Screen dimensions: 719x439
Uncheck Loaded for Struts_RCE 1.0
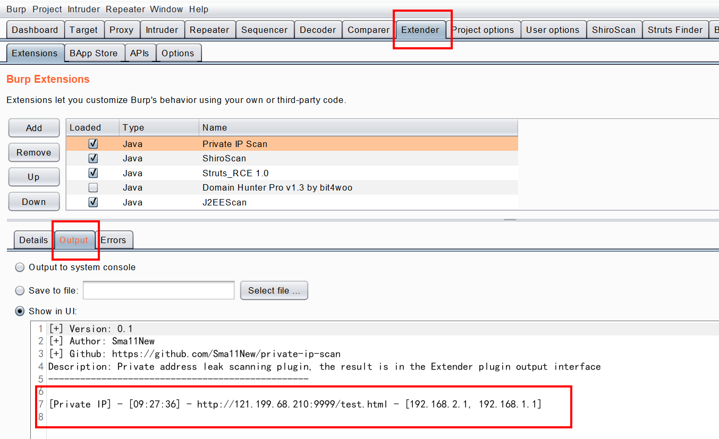point(93,173)
